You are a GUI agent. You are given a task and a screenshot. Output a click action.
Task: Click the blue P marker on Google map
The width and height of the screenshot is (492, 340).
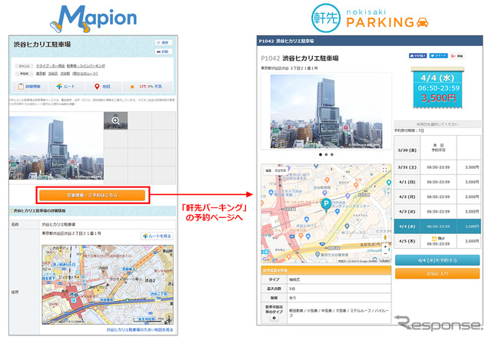pyautogui.click(x=326, y=205)
